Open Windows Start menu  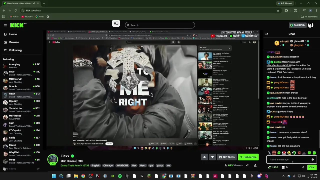tap(54, 176)
